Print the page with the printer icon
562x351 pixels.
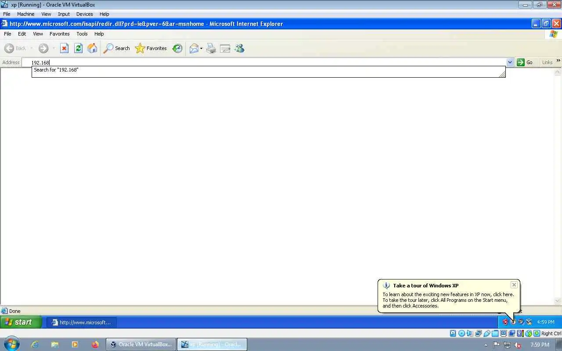coord(211,48)
